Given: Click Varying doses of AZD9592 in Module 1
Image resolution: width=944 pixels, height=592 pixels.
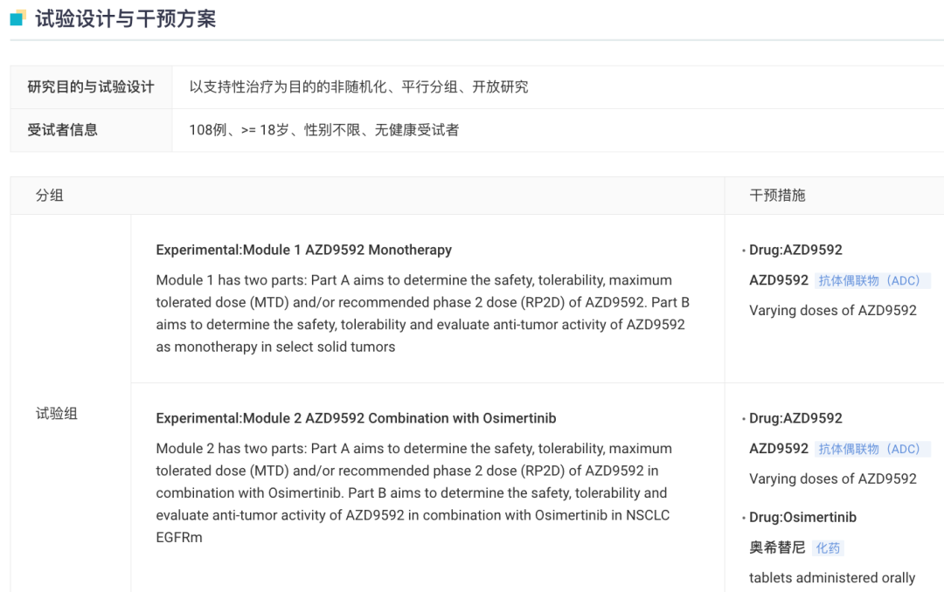Looking at the screenshot, I should tap(833, 311).
